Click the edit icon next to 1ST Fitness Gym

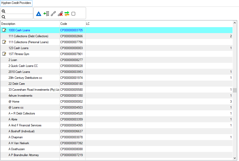(x=4, y=54)
